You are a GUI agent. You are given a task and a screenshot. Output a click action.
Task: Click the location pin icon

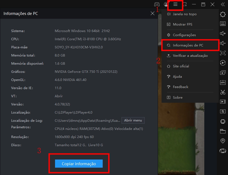[223, 141]
